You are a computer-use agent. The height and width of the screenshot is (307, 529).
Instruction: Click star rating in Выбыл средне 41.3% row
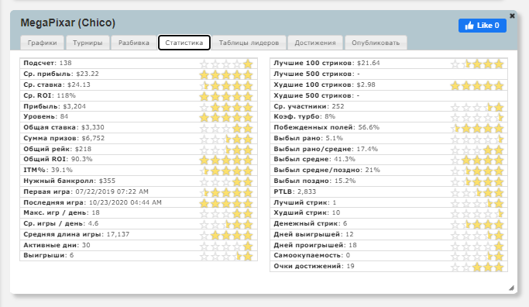(x=477, y=160)
